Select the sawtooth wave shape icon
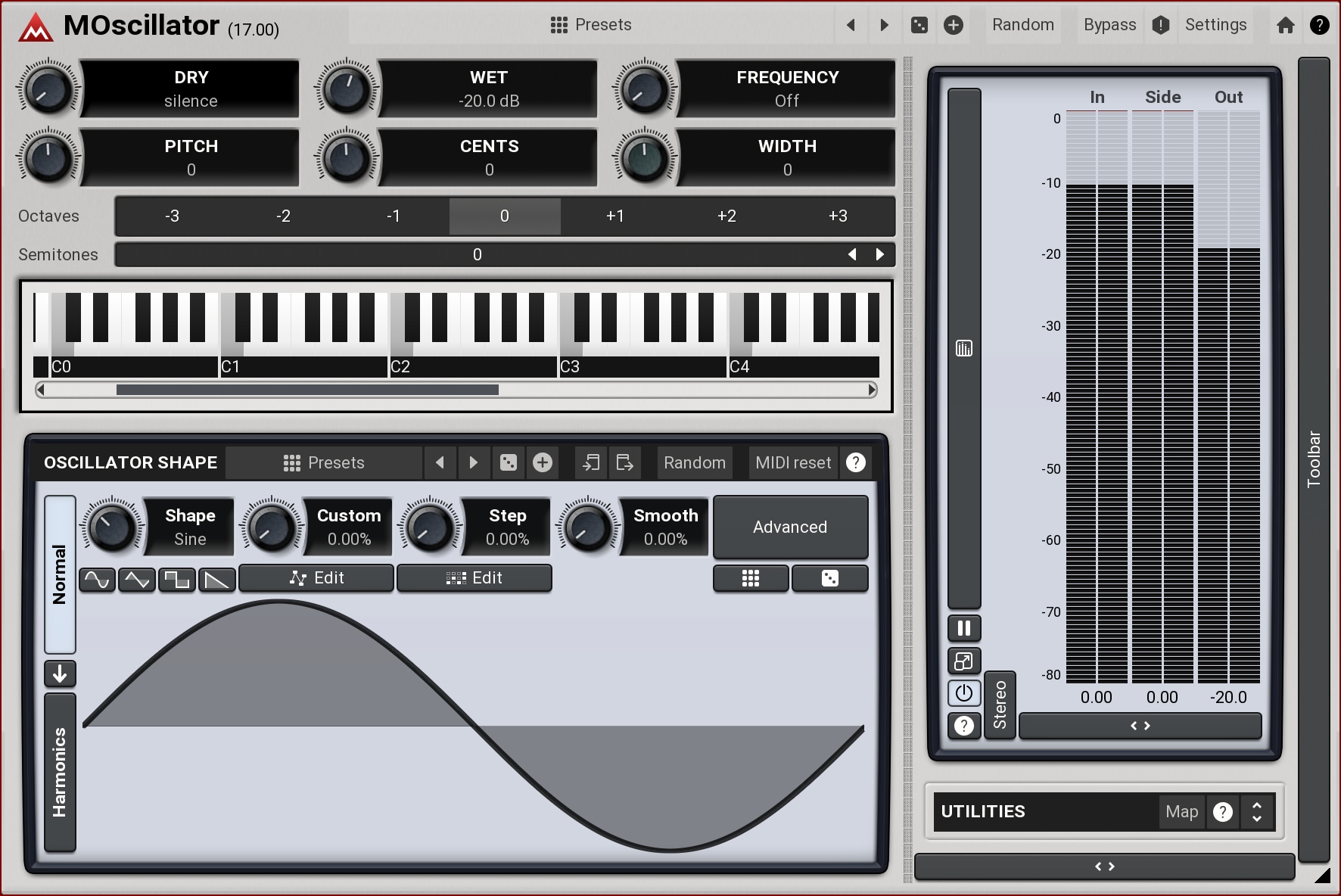1341x896 pixels. click(216, 580)
